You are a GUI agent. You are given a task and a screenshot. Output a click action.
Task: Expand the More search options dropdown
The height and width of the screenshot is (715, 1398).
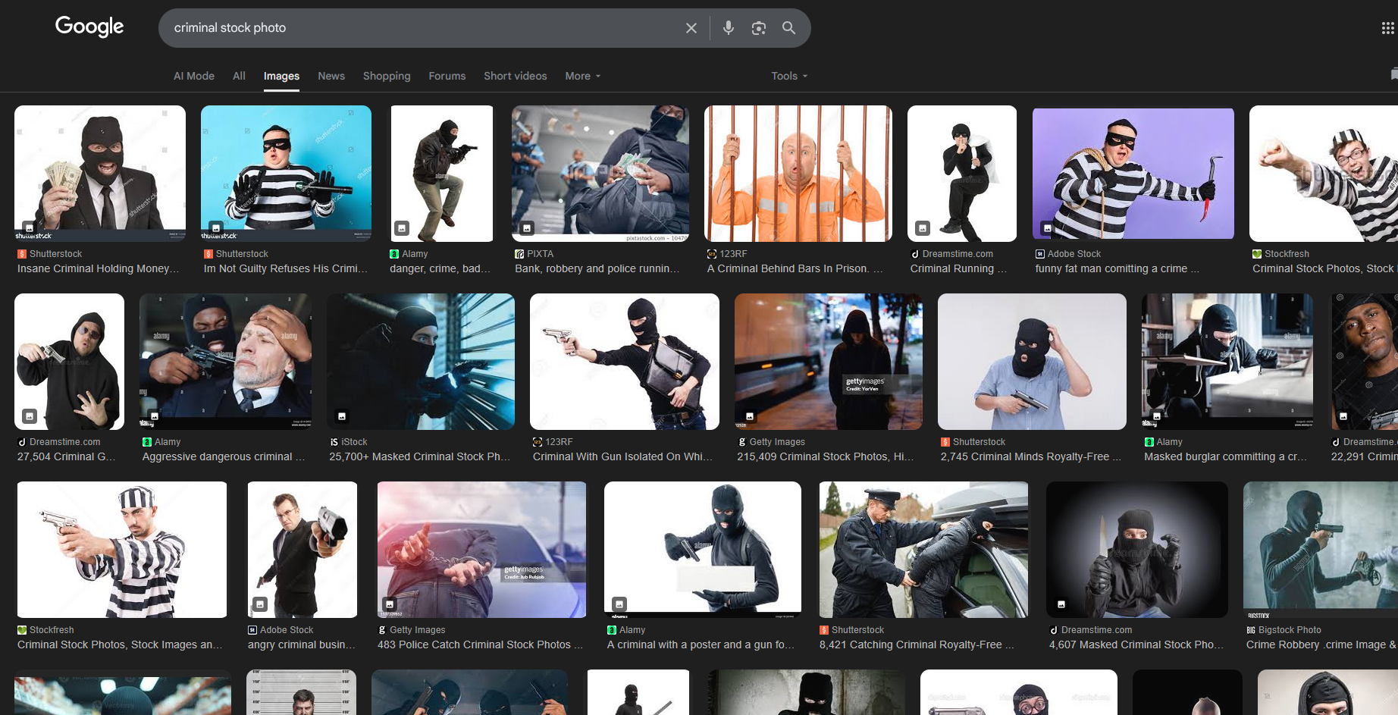583,76
